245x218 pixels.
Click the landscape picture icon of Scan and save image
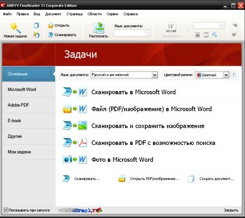click(82, 126)
